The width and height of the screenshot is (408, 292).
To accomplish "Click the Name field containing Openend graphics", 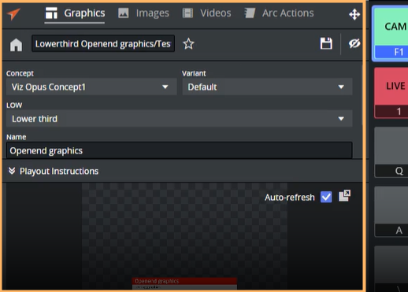I will [179, 150].
